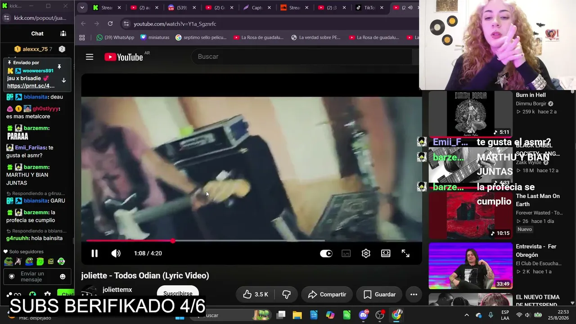Save the video with Guardar
The width and height of the screenshot is (576, 324).
pos(379,294)
